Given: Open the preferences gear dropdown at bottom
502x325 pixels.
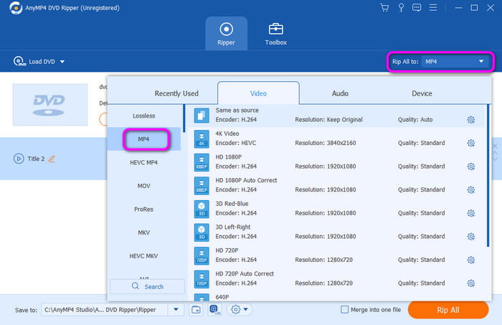Looking at the screenshot, I should click(239, 310).
